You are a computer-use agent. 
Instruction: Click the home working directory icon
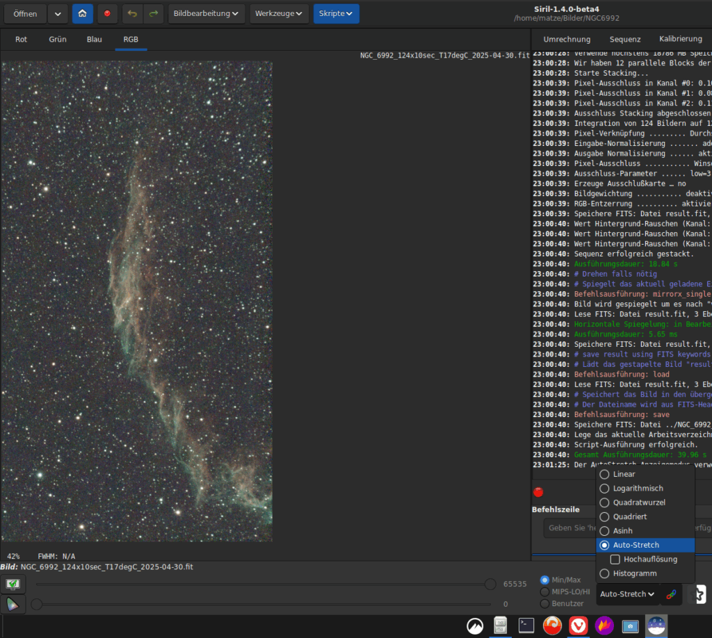pos(83,14)
